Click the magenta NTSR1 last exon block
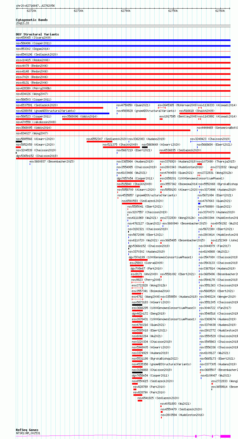Image resolution: width=238 pixels, height=439 pixels. coord(225,436)
